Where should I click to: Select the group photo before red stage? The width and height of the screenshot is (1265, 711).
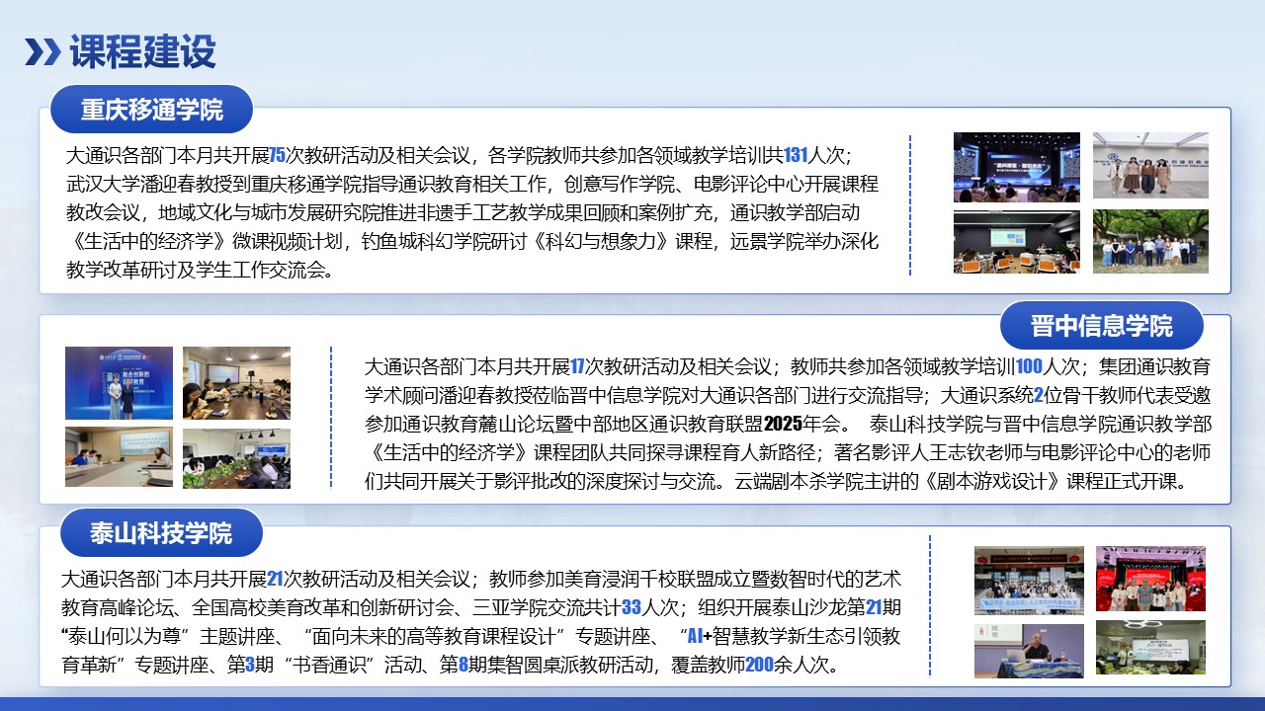pyautogui.click(x=1150, y=579)
